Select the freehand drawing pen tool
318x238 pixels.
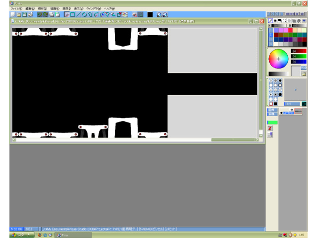click(67, 14)
